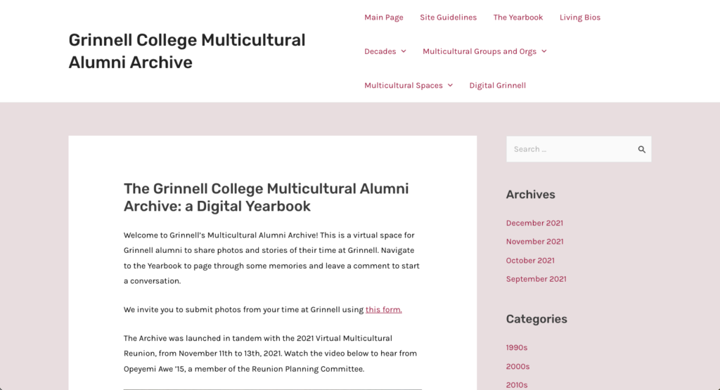Open Site Guidelines in the navigation
Viewport: 720px width, 390px height.
(x=448, y=18)
